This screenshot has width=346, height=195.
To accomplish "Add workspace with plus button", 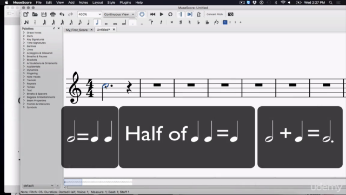I will click(58, 186).
